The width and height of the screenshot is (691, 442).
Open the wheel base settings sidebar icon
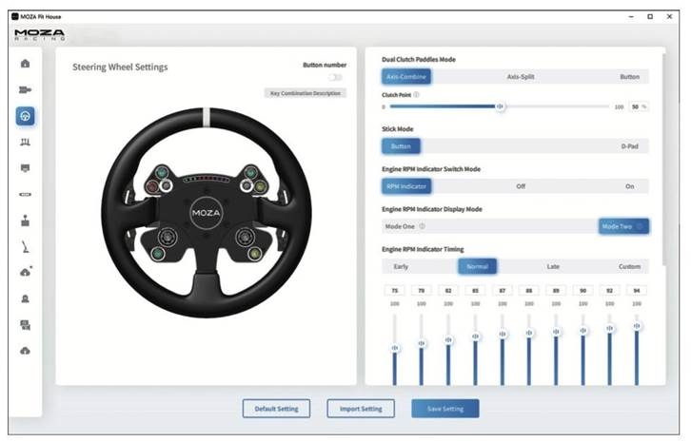tap(25, 89)
